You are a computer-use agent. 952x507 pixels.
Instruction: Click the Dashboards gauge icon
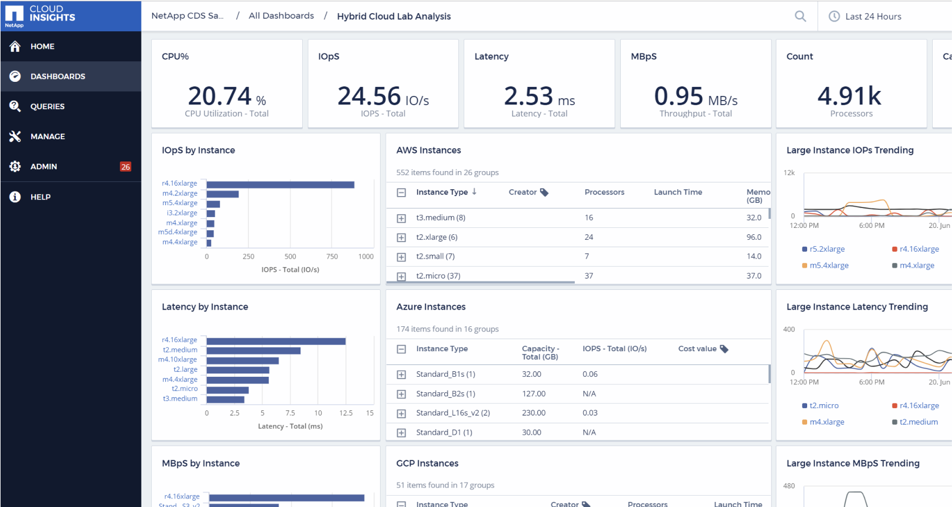click(x=15, y=76)
